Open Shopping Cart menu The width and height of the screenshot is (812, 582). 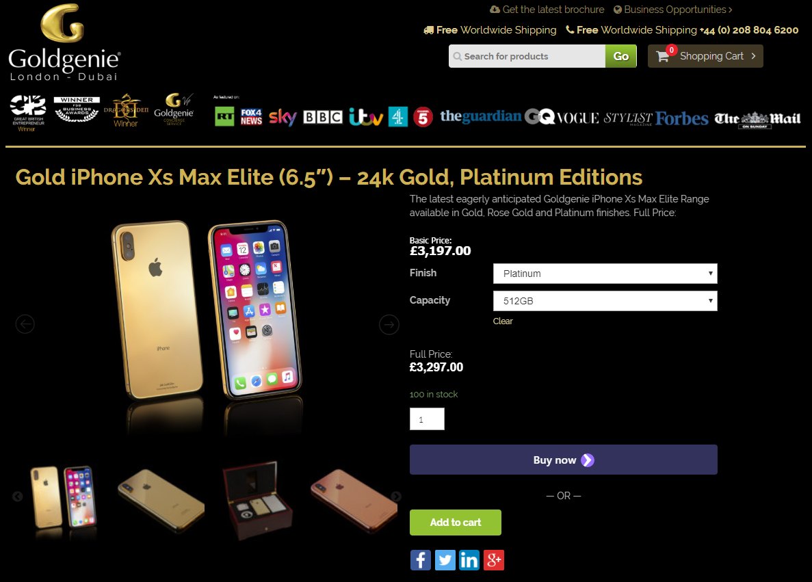[705, 56]
